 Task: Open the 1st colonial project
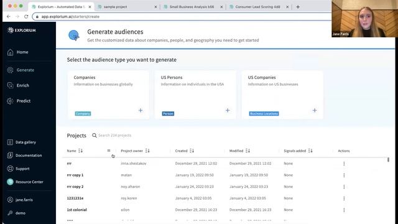pos(77,210)
